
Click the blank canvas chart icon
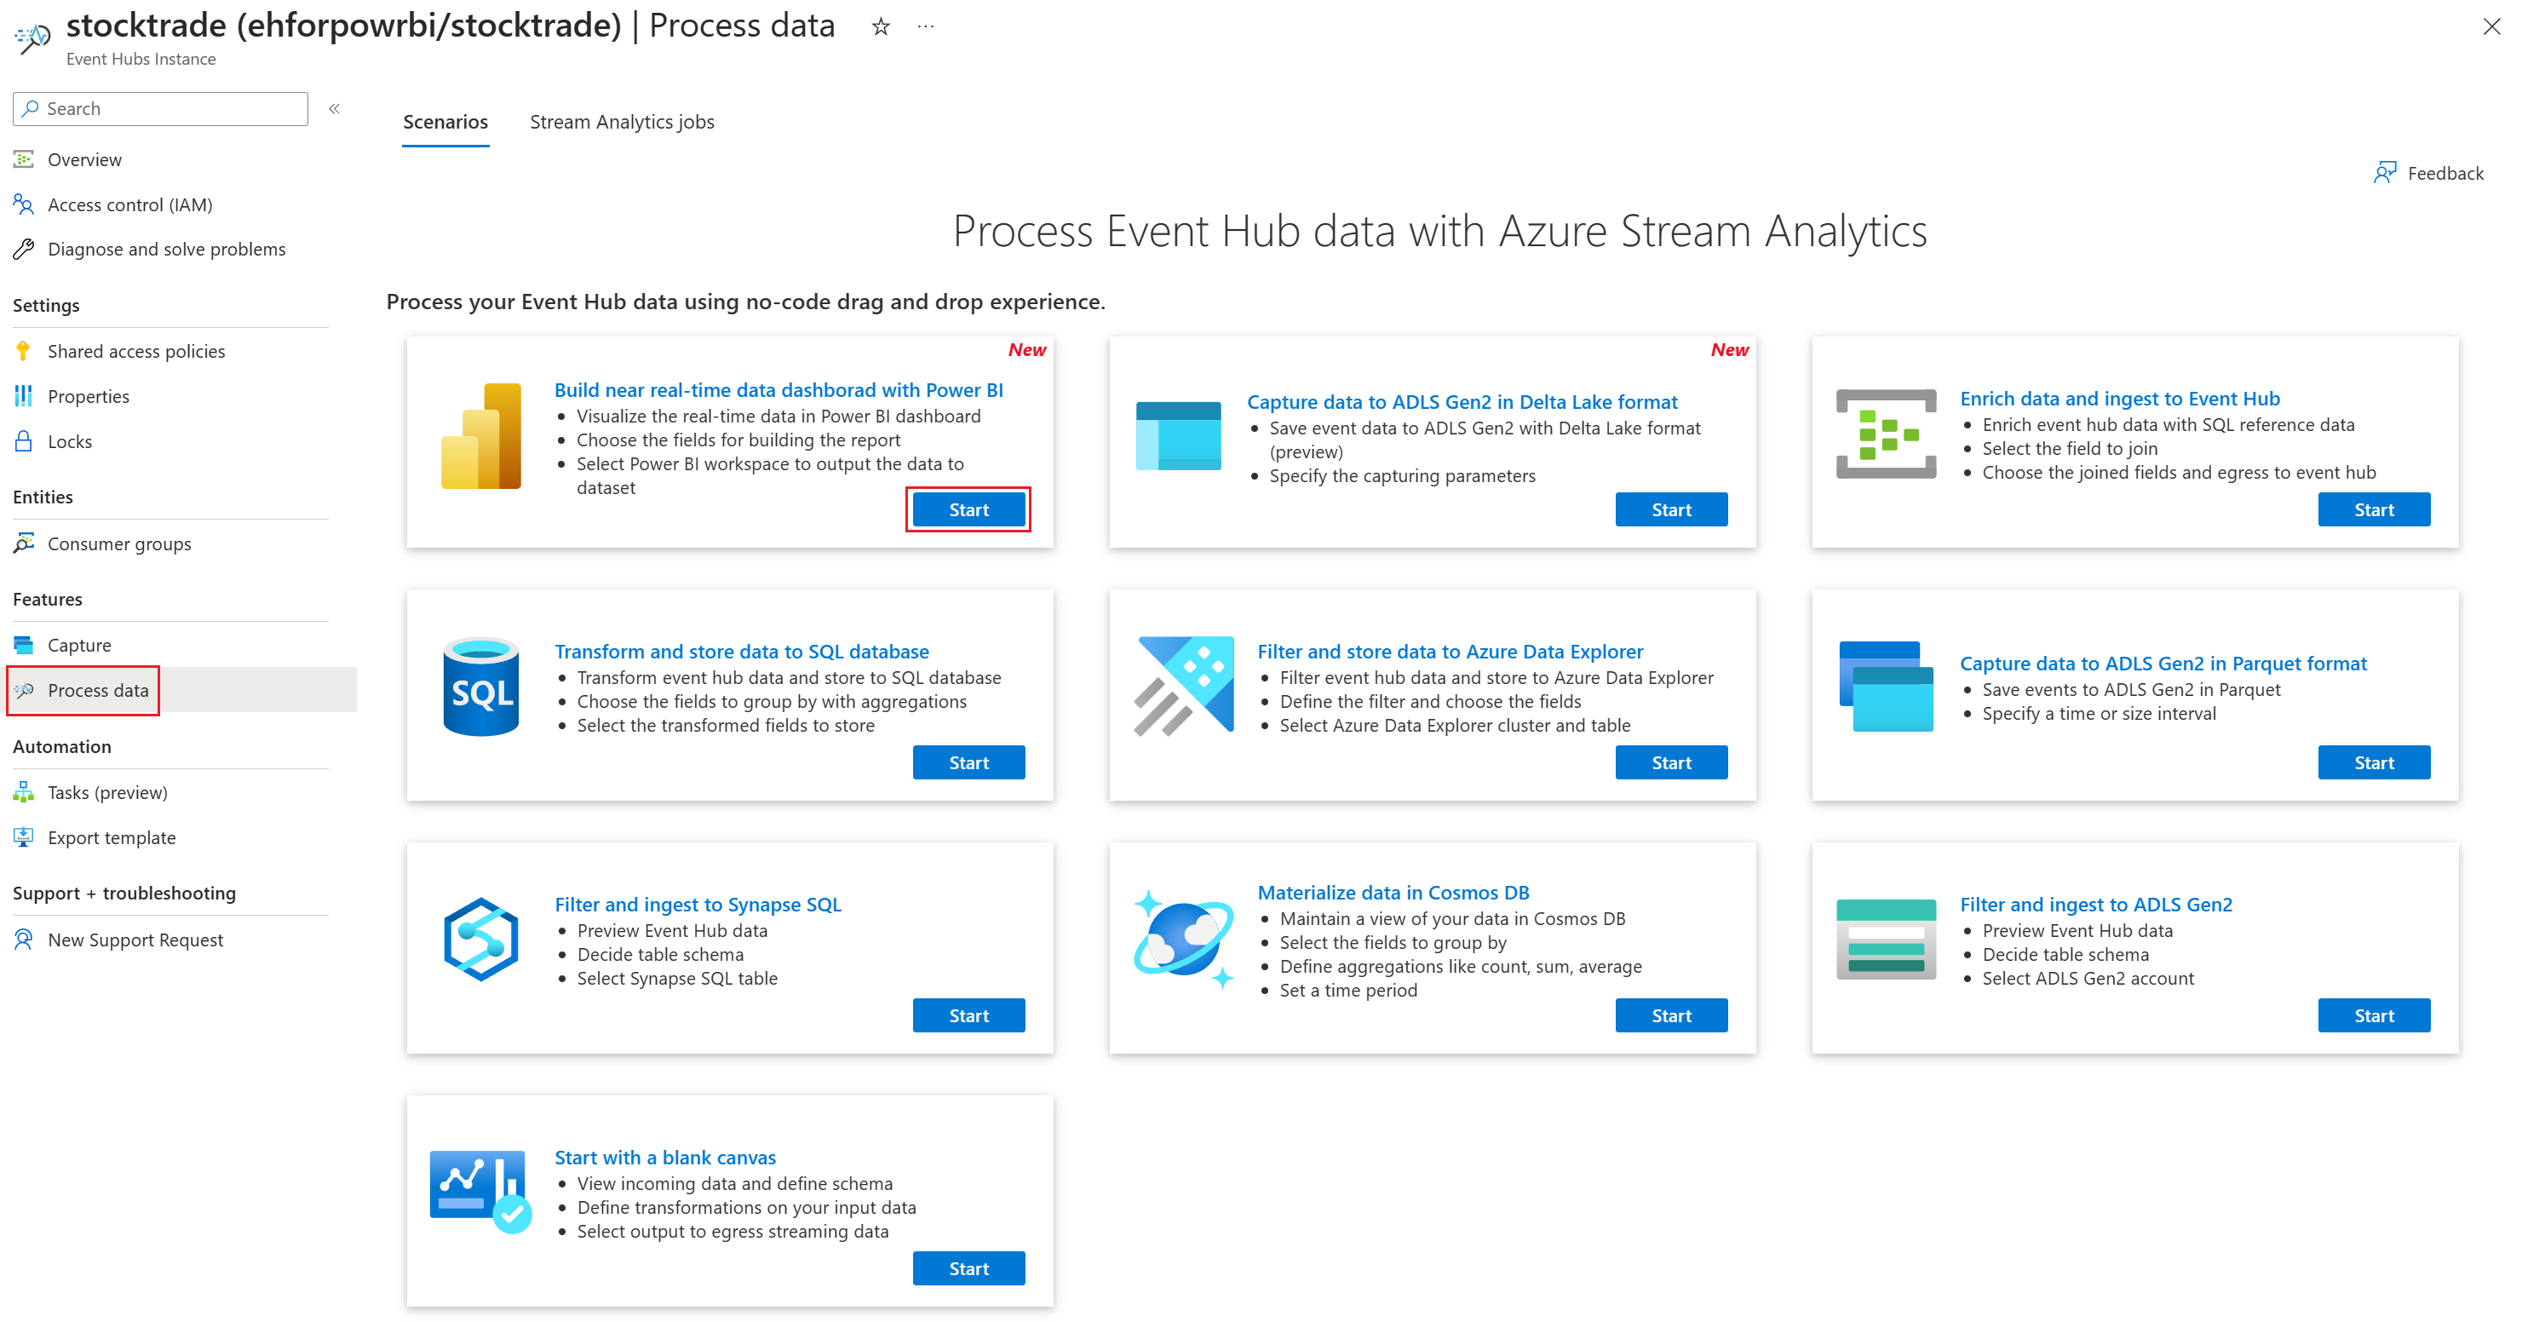pos(480,1191)
